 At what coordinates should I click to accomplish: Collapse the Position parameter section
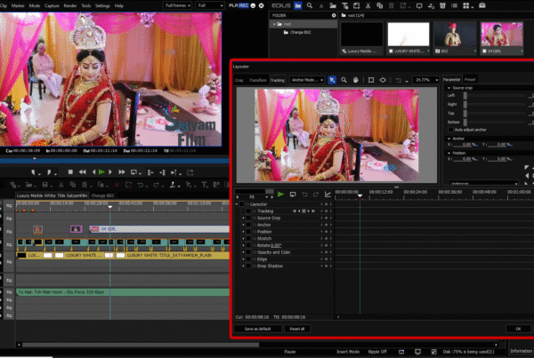tap(449, 153)
